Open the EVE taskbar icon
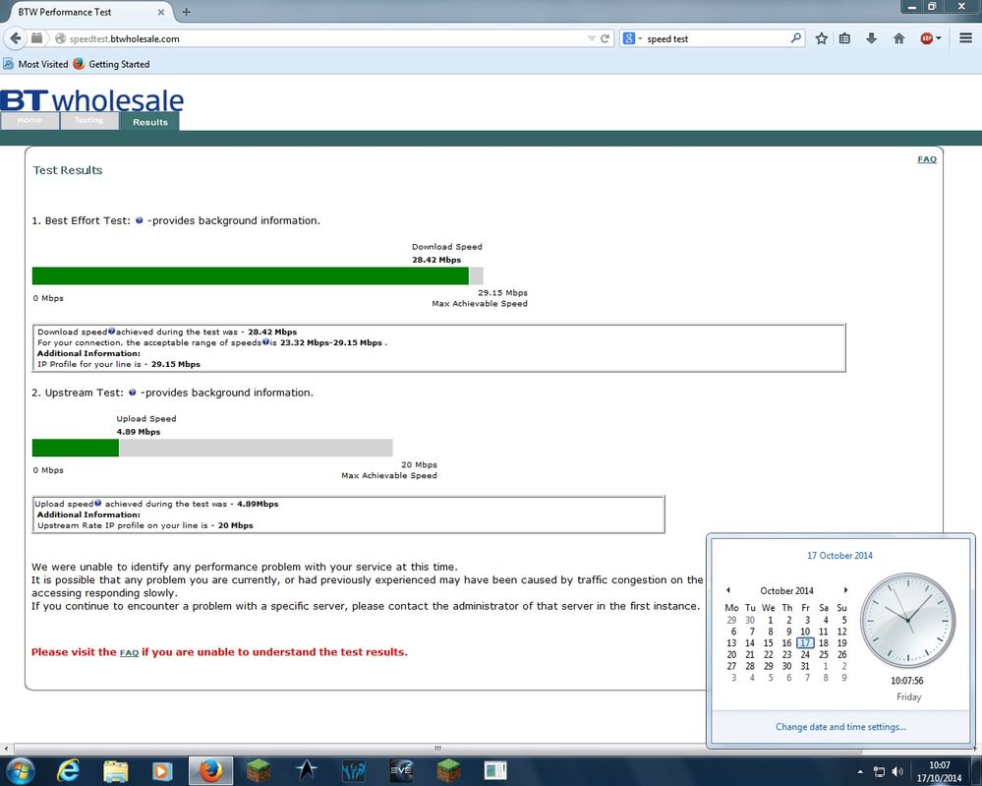 point(401,770)
